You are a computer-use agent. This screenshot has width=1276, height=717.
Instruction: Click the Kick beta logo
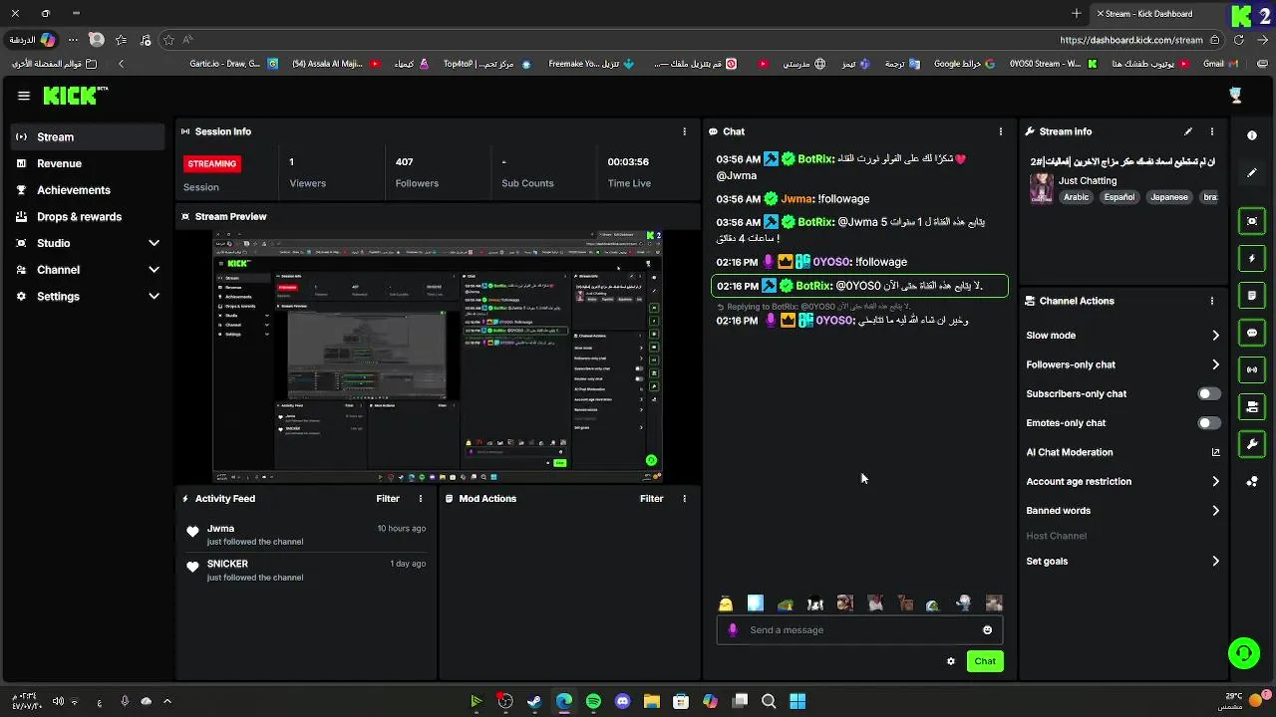pyautogui.click(x=76, y=96)
